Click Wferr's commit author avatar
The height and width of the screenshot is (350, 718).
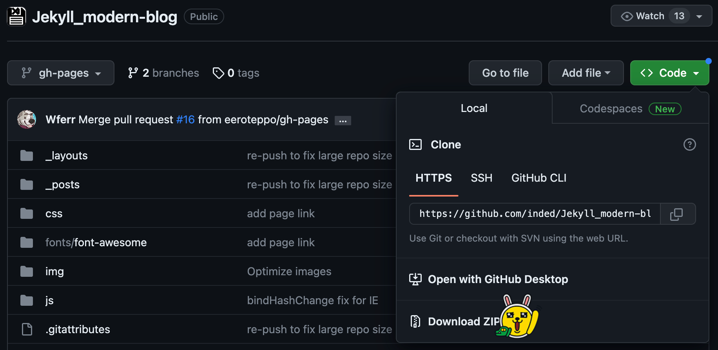point(27,119)
